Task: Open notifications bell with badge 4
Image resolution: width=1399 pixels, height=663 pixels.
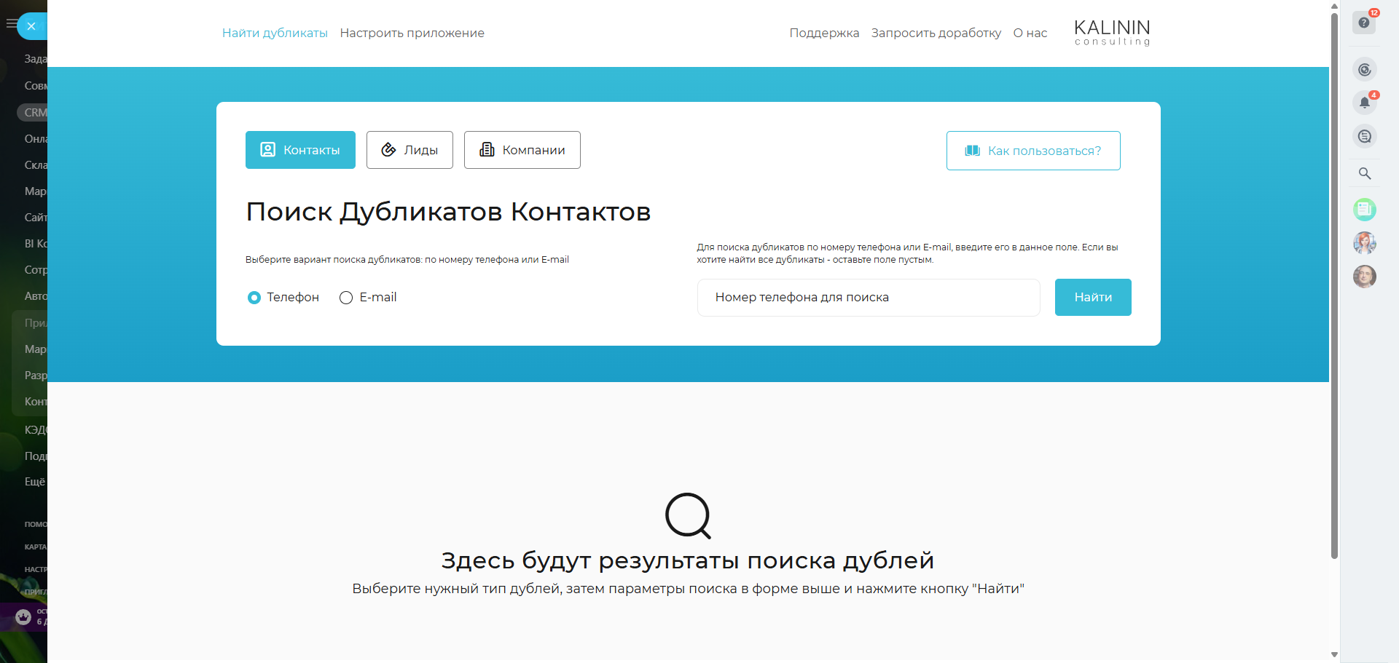Action: click(1365, 103)
